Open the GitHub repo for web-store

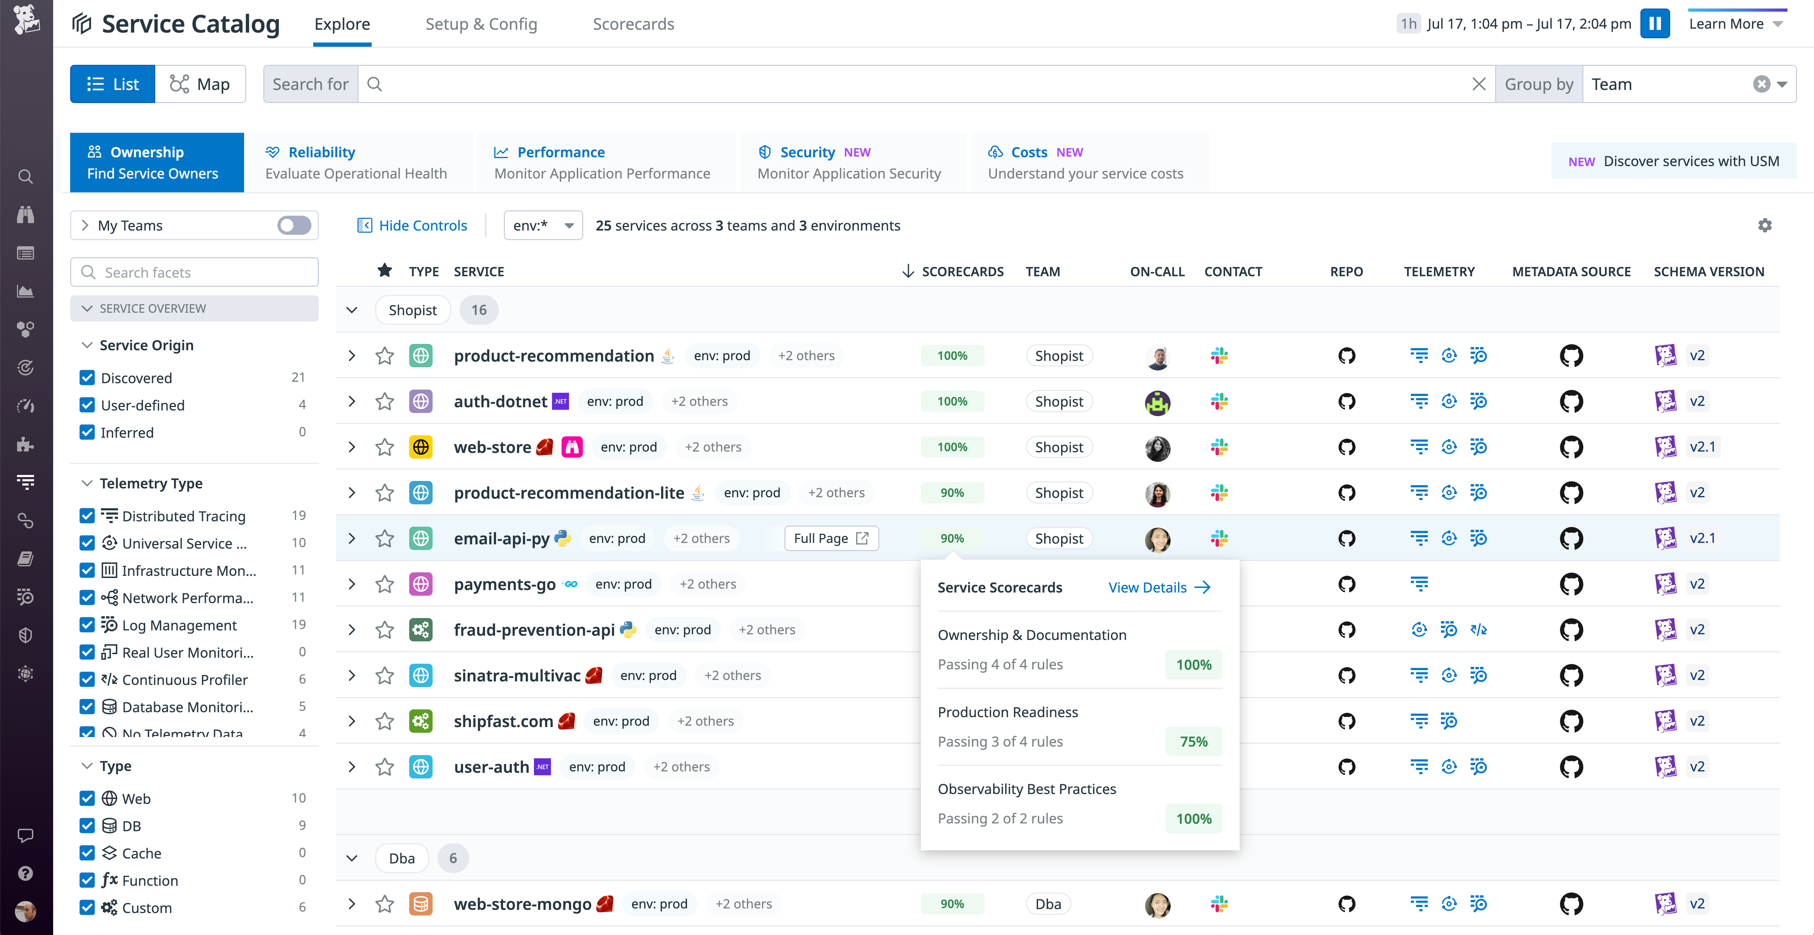click(x=1346, y=446)
